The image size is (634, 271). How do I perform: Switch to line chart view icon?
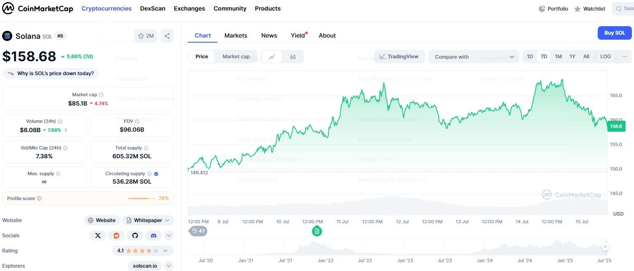(x=272, y=57)
